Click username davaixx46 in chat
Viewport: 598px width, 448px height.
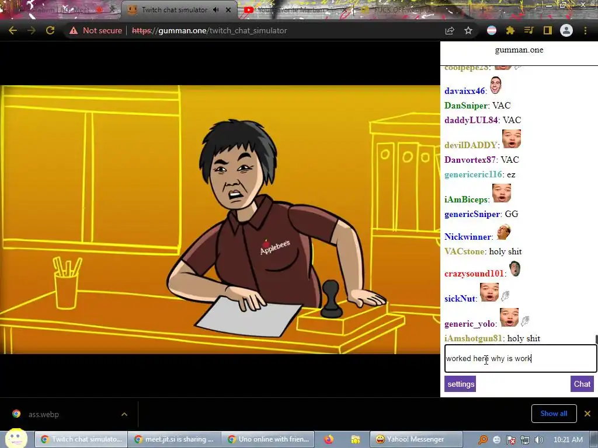464,91
